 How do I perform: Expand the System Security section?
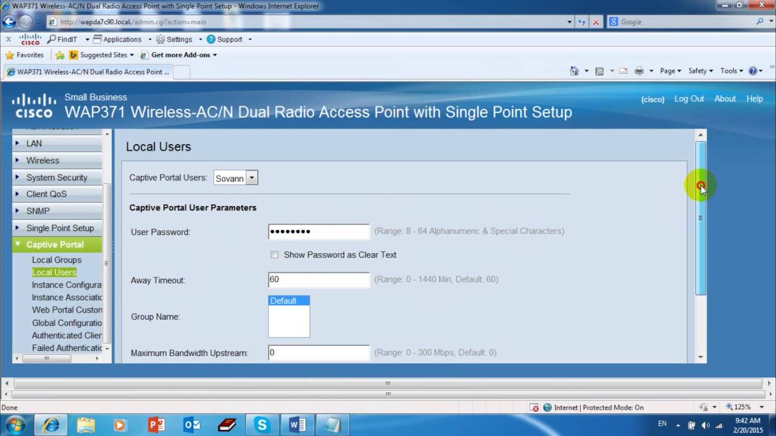(x=57, y=177)
